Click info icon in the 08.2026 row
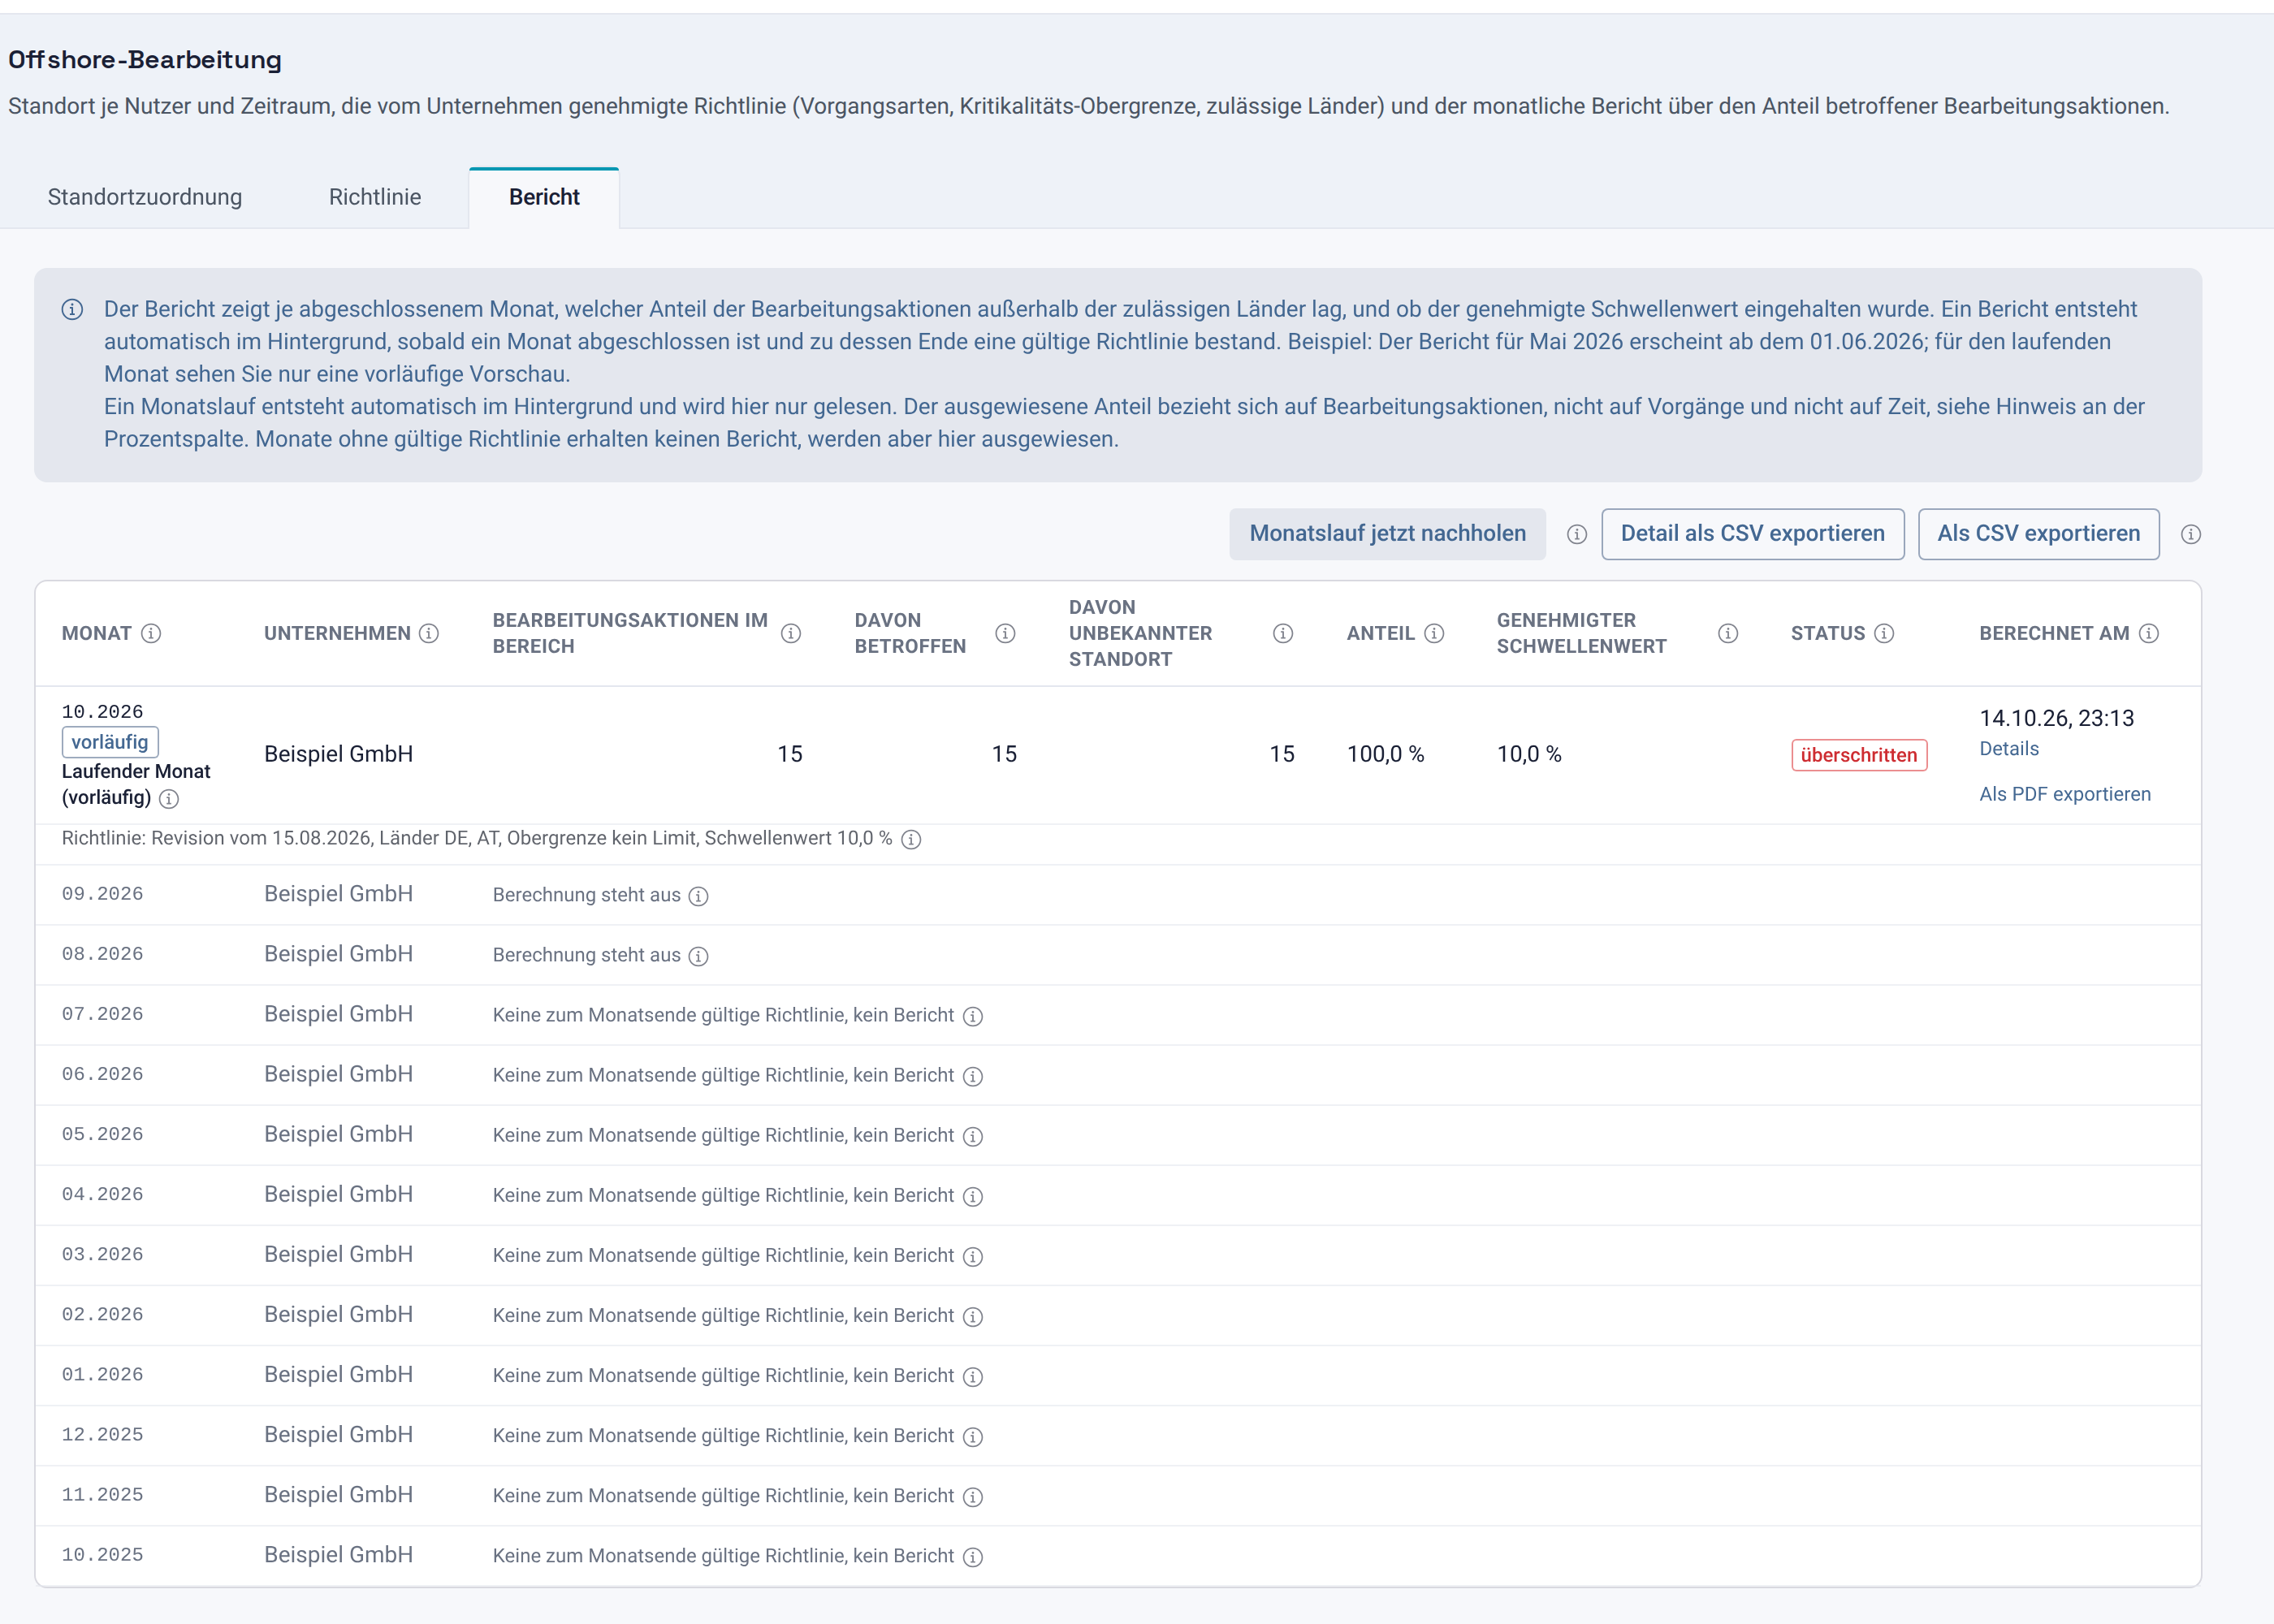The height and width of the screenshot is (1624, 2274). click(699, 956)
